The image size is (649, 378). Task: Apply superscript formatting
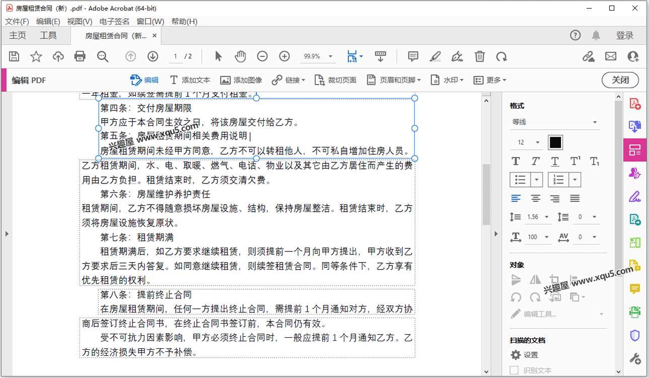[x=575, y=161]
